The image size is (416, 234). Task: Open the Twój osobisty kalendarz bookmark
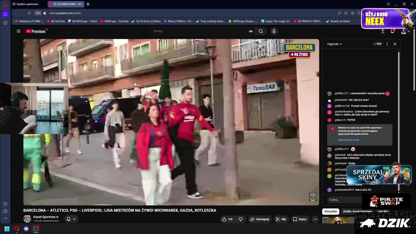[x=210, y=21]
